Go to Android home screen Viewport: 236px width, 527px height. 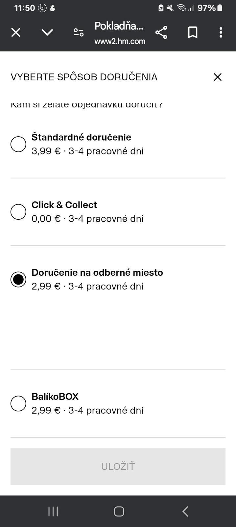tap(119, 512)
